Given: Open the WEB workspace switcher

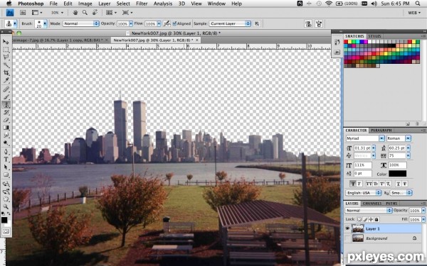Looking at the screenshot, I should click(x=413, y=13).
